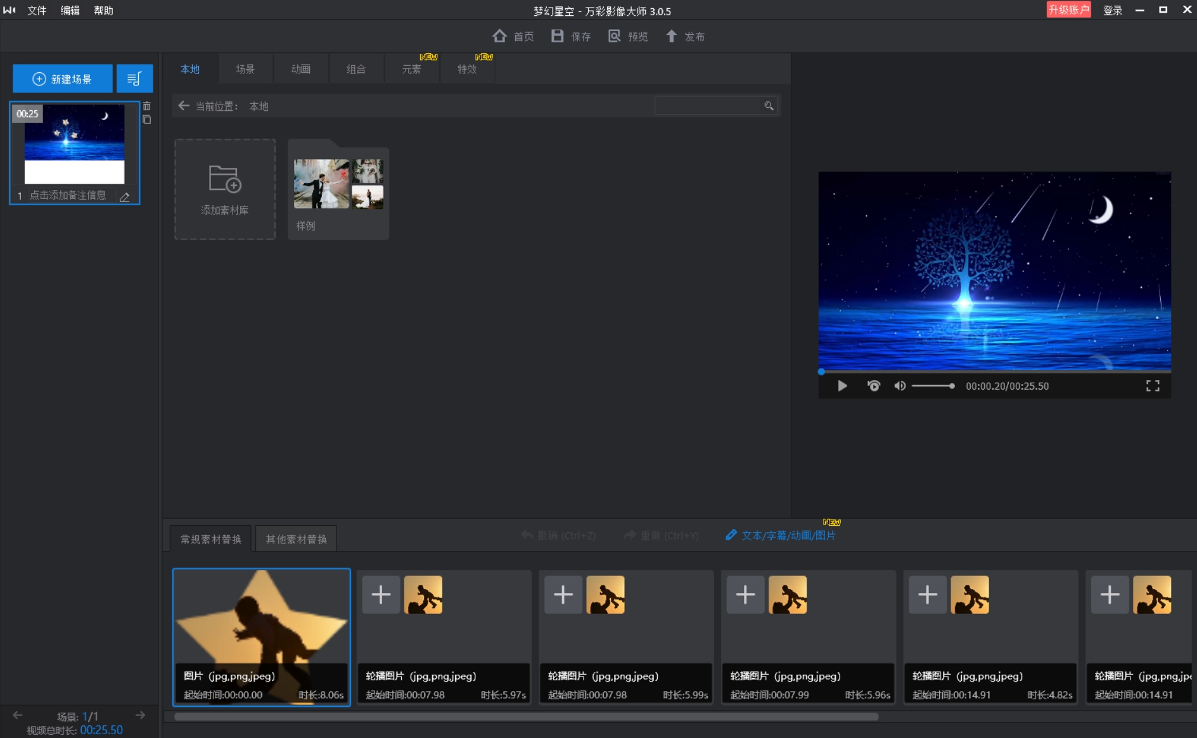Viewport: 1197px width, 738px height.
Task: Switch to the 组合 tab
Action: tap(356, 69)
